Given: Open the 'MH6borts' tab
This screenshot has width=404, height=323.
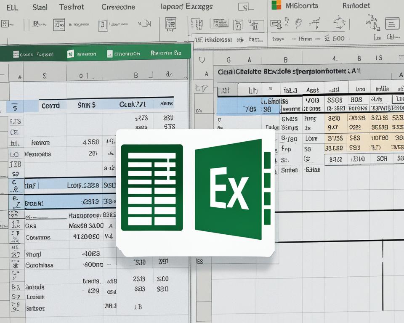Looking at the screenshot, I should [302, 5].
